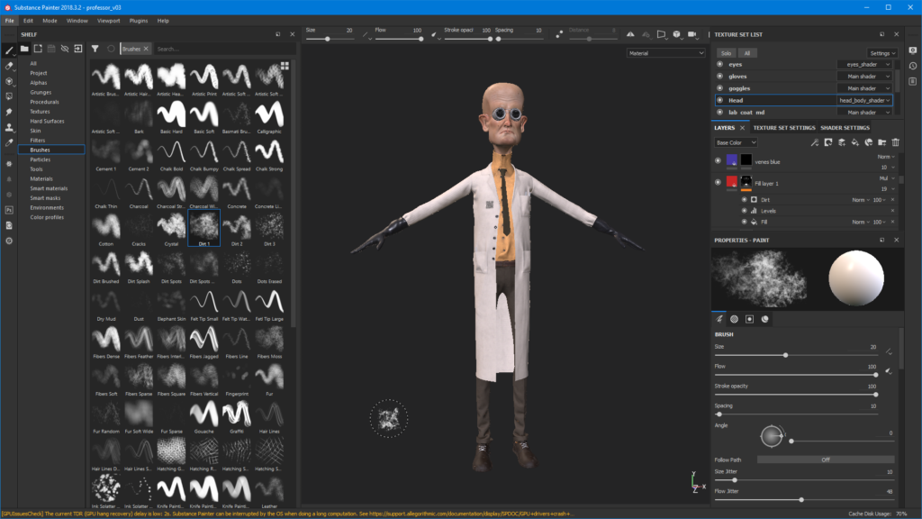Toggle the symmetry icon in top toolbar
Image resolution: width=922 pixels, height=519 pixels.
click(x=630, y=34)
